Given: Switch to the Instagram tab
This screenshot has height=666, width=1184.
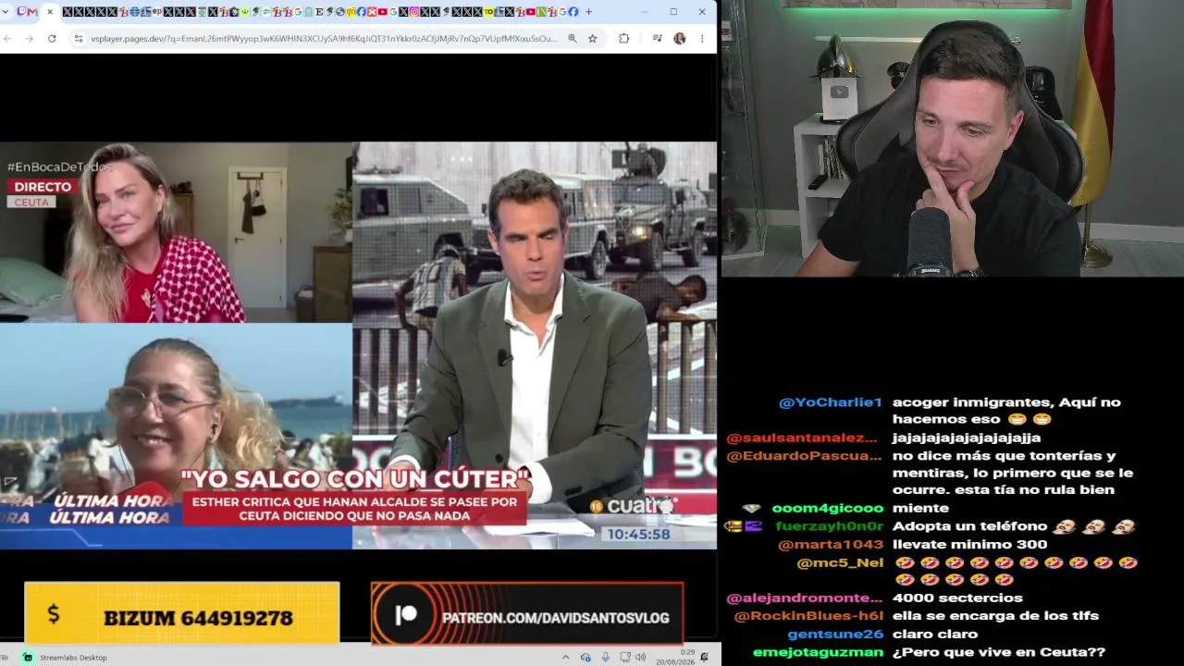Looking at the screenshot, I should (x=413, y=12).
